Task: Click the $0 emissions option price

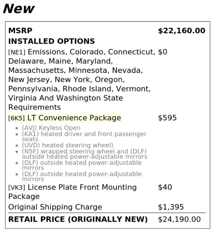Action: click(x=163, y=52)
